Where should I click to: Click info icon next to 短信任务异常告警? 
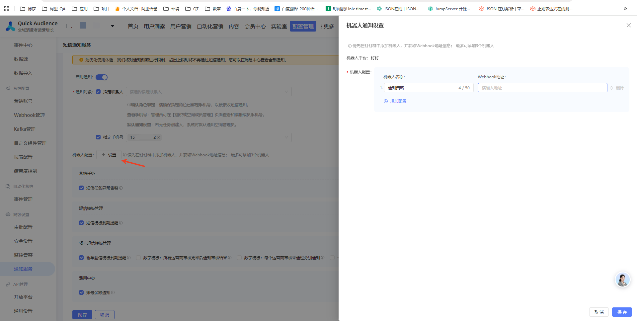[x=121, y=188]
